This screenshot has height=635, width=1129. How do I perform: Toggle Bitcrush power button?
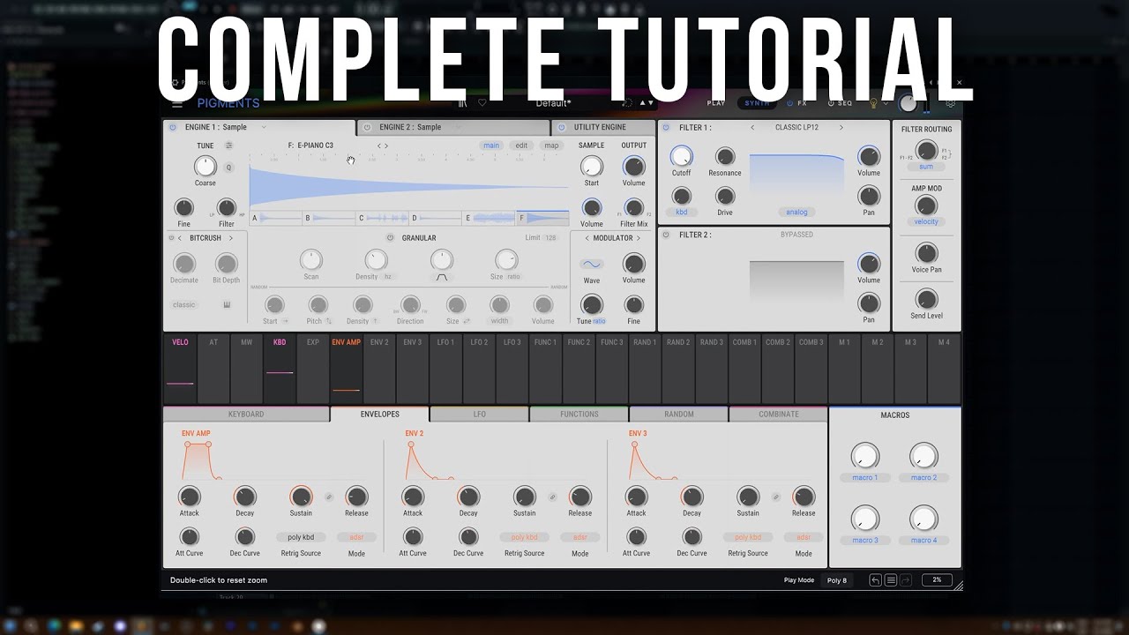coord(171,238)
